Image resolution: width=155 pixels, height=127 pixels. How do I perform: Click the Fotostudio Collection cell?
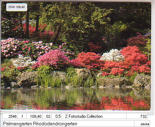pos(97,116)
